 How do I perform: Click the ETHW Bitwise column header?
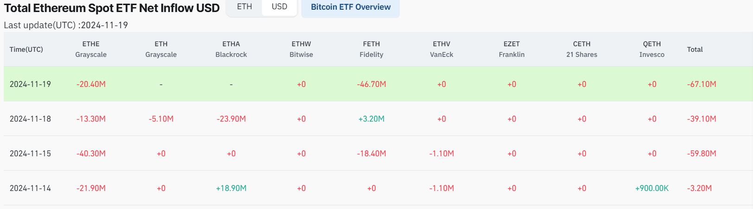coord(301,49)
